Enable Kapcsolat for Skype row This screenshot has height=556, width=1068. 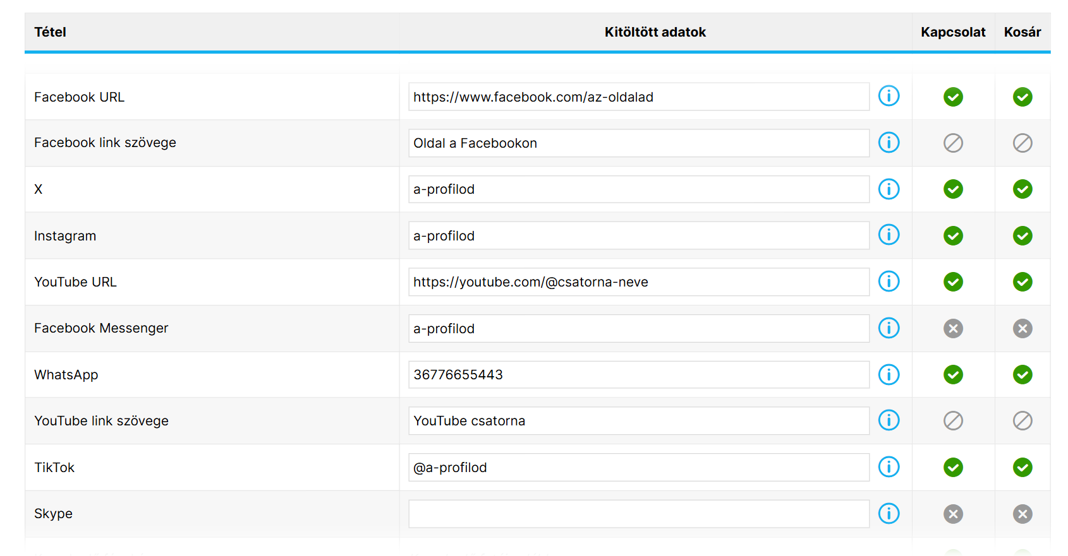tap(953, 514)
